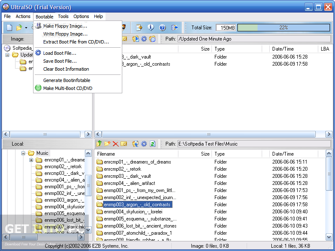Screen dimensions: 335x251
Task: Close the open Bootable menu
Action: 44,17
